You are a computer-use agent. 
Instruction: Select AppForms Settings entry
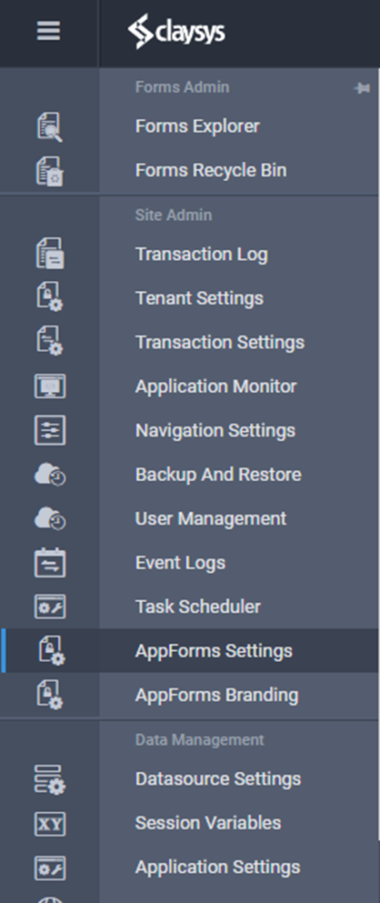(x=214, y=651)
